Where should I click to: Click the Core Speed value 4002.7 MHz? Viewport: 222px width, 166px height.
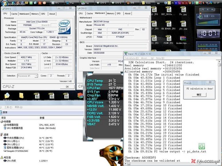coord(26,57)
